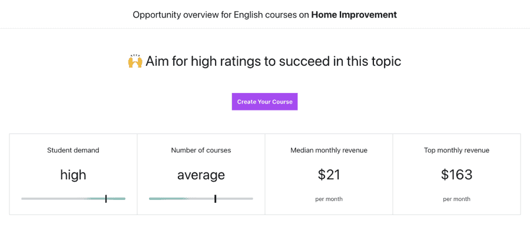Click the bold Home Improvement topic text
Viewport: 530px width, 227px height.
tap(354, 15)
